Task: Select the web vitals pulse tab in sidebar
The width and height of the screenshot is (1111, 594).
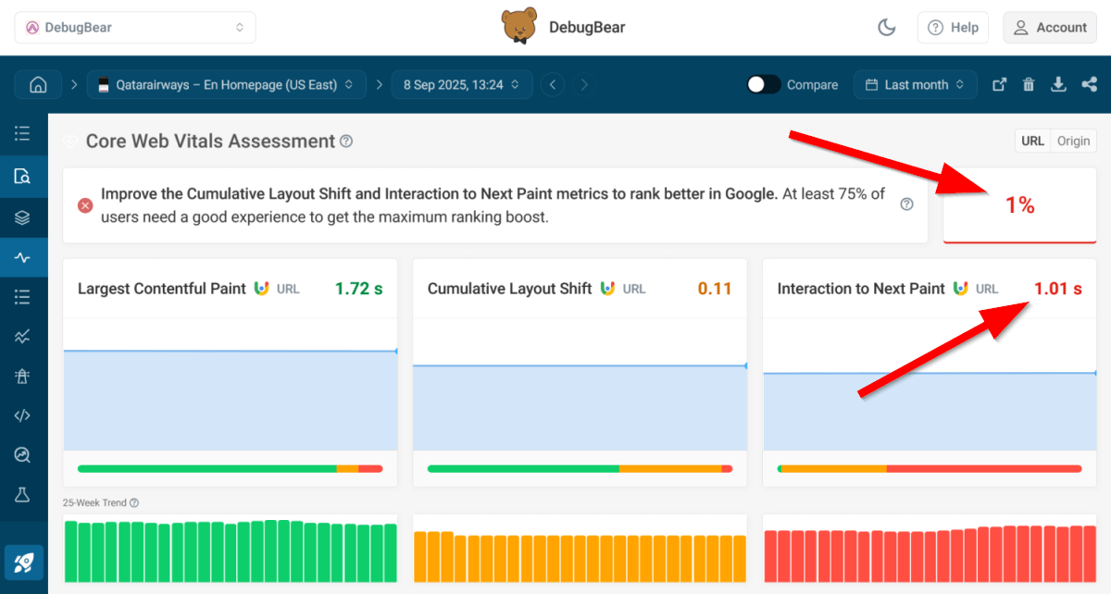Action: tap(23, 257)
